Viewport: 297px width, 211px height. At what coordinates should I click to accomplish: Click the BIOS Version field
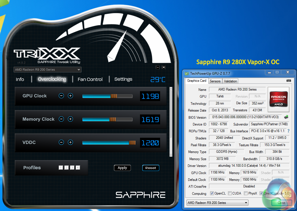245,117
